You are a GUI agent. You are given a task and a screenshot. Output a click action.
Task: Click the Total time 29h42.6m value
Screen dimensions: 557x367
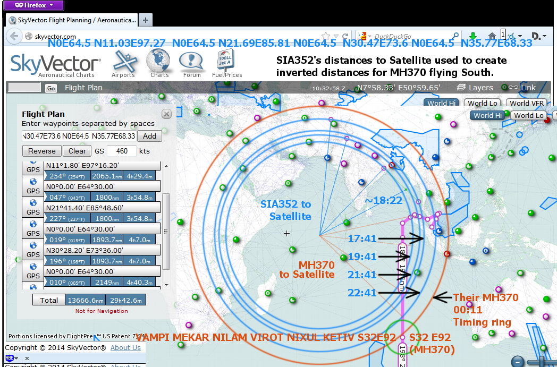(126, 300)
